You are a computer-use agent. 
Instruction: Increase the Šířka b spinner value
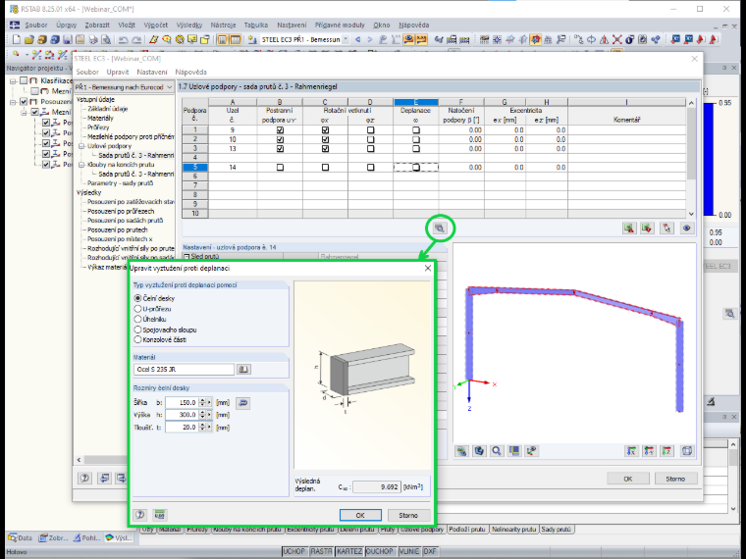[202, 400]
